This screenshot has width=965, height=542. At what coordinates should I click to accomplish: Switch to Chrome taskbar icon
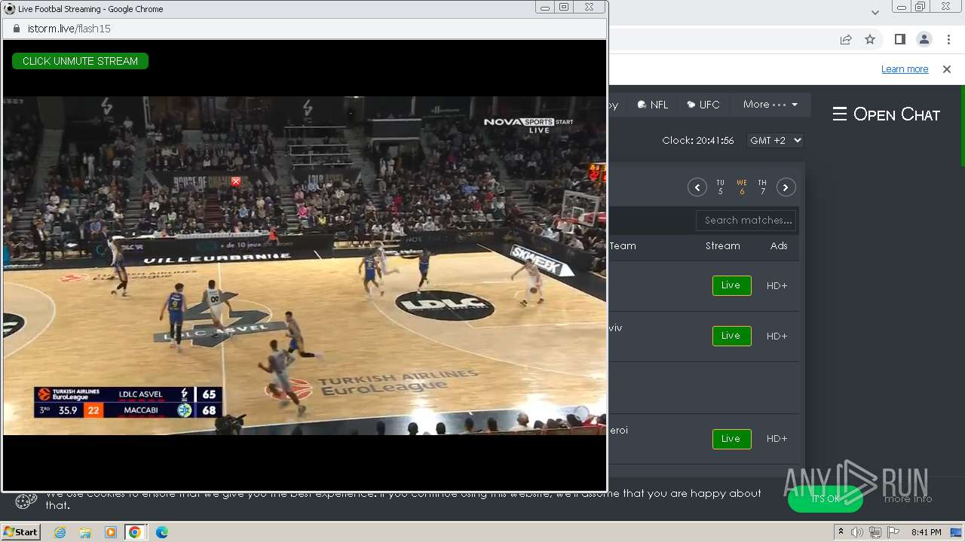[x=135, y=532]
